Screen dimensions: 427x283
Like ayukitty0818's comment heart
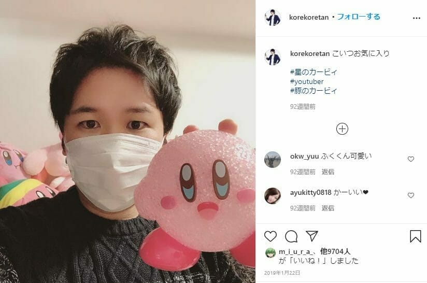(x=410, y=195)
